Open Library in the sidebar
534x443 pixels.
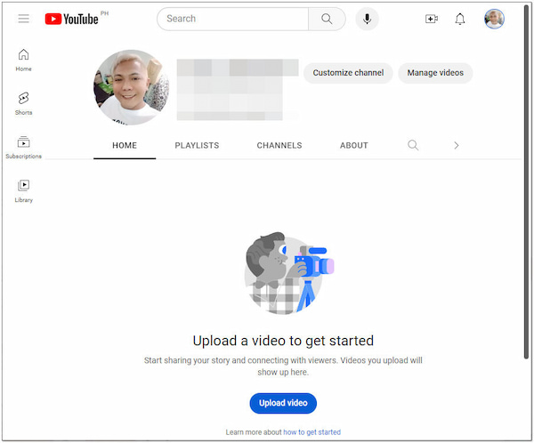[x=23, y=191]
